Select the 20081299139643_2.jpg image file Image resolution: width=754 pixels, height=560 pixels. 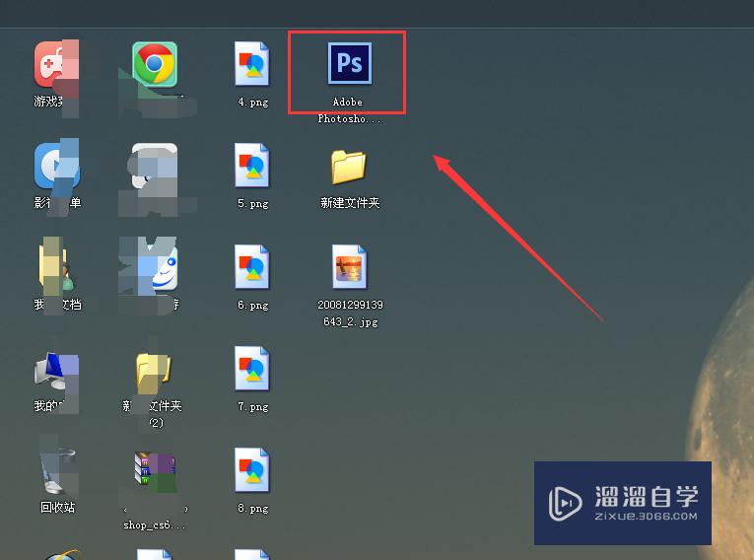[349, 266]
